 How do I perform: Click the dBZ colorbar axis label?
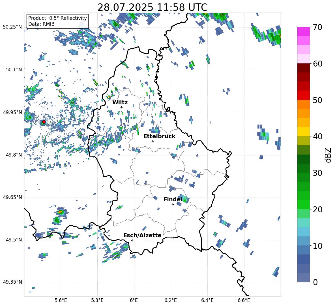point(328,155)
